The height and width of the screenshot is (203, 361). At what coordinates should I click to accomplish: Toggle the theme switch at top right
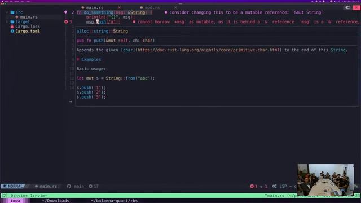pyautogui.click(x=347, y=7)
